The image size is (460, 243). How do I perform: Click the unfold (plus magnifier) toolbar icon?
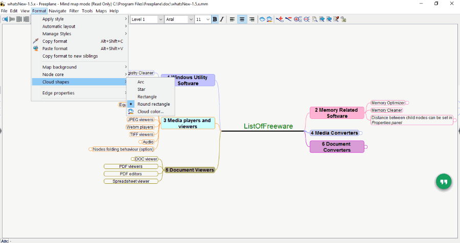[x=298, y=19]
